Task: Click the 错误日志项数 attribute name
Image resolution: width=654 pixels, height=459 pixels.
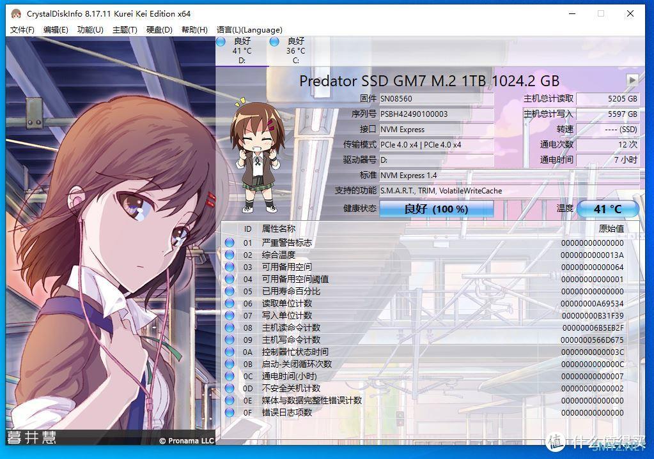Action: (286, 412)
